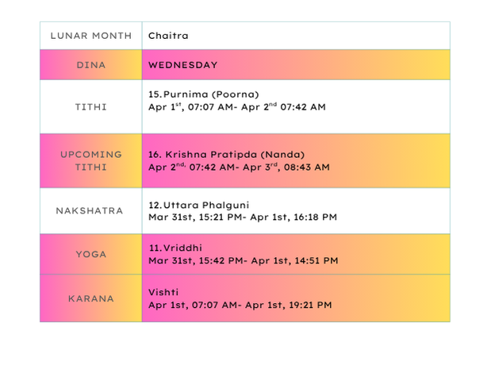Select the 11. Vriddhi yoga entry
This screenshot has height=365, width=487.
pos(172,248)
